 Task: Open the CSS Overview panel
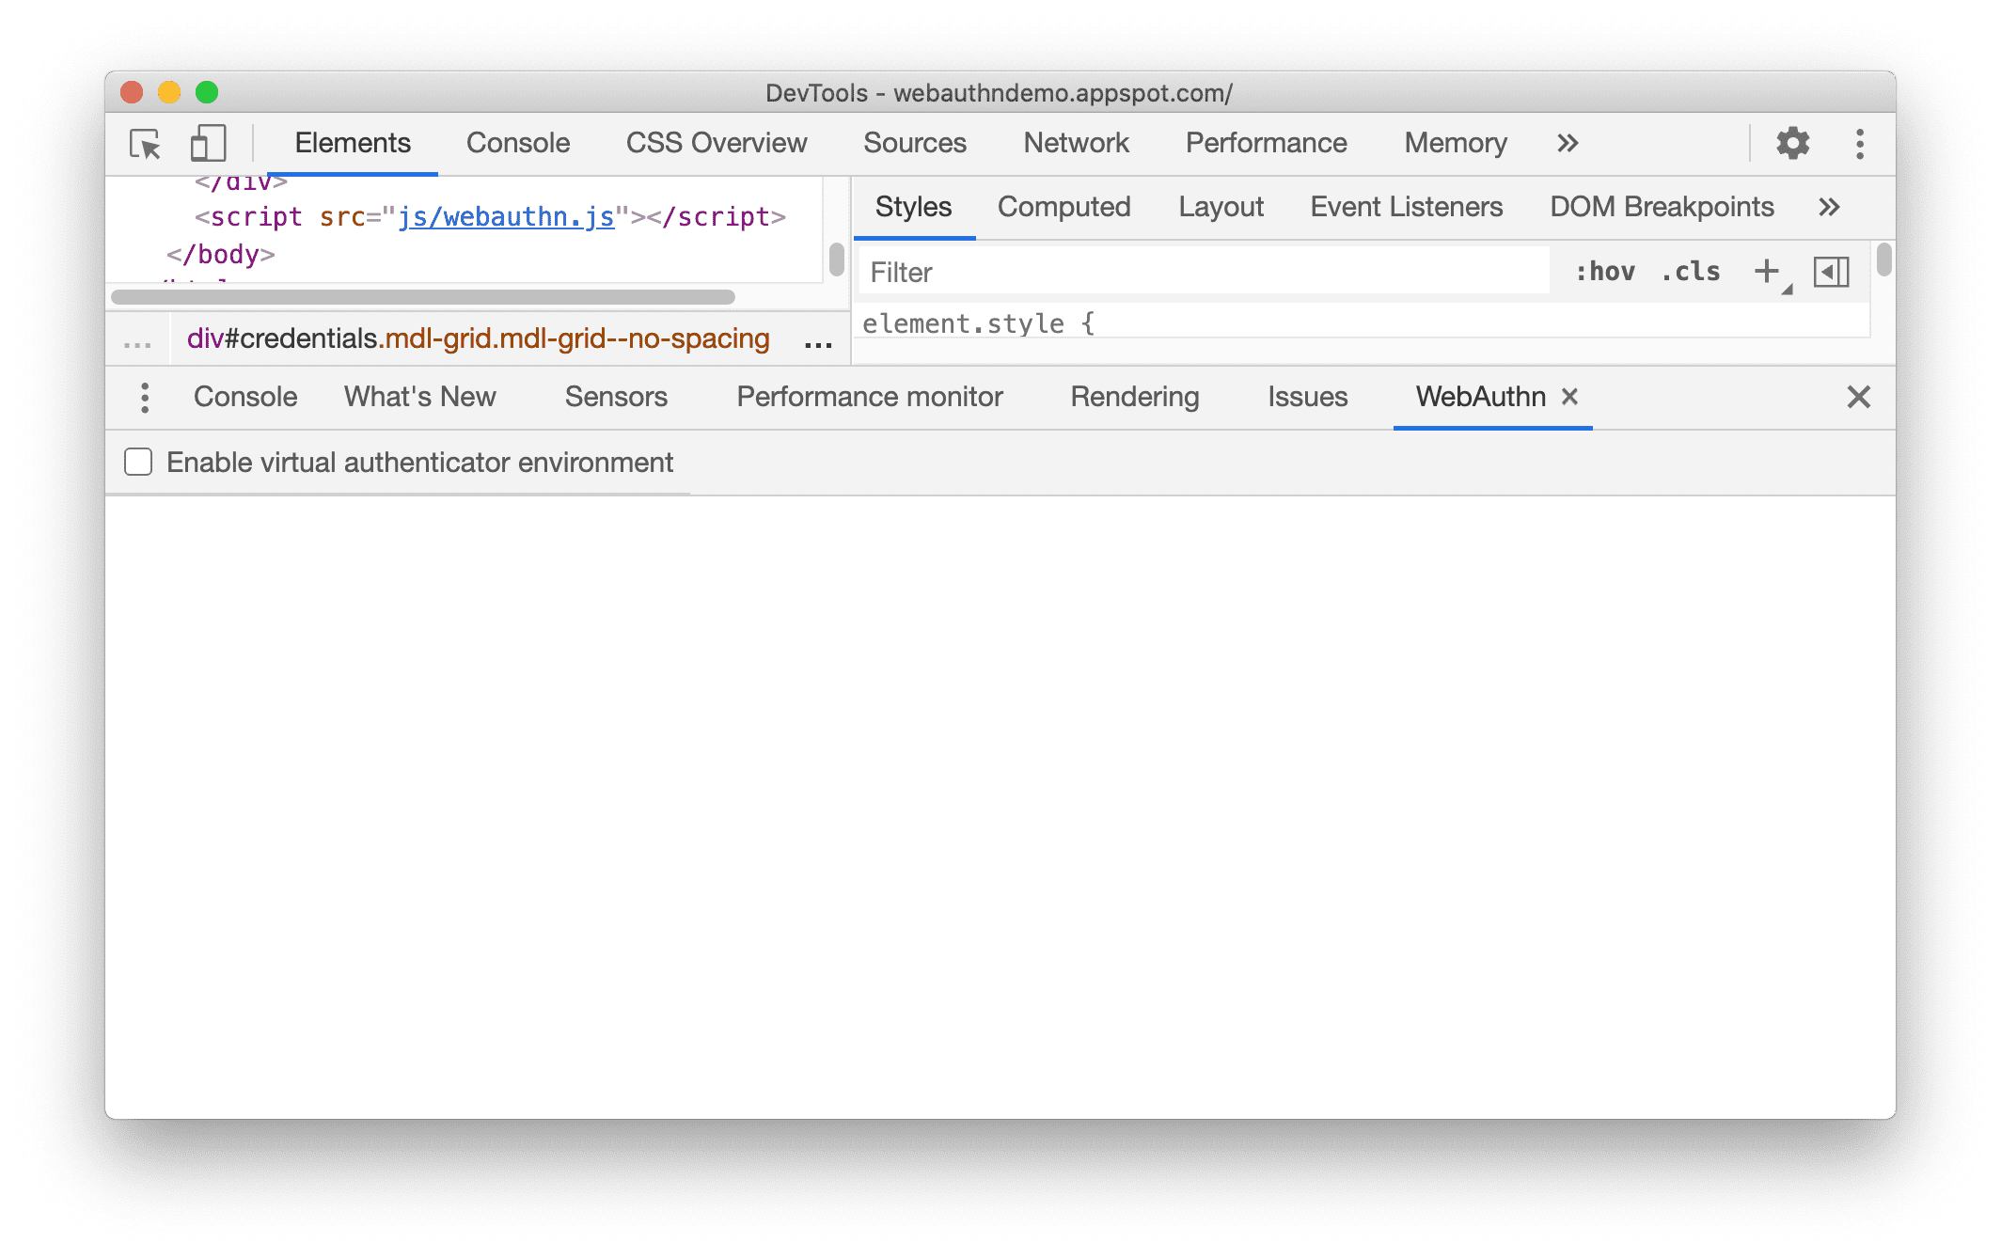pyautogui.click(x=716, y=142)
